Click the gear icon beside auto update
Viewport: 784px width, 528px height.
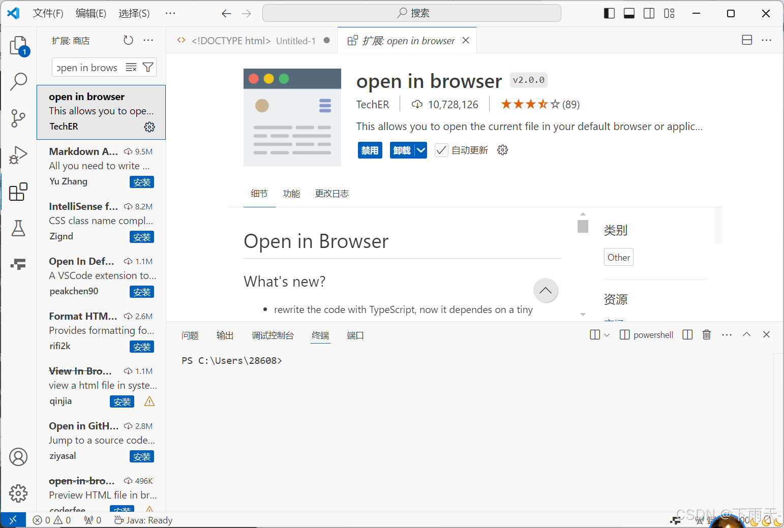(503, 150)
